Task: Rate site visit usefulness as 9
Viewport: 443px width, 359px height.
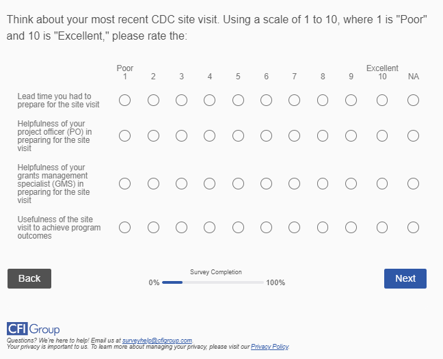Action: pyautogui.click(x=351, y=228)
